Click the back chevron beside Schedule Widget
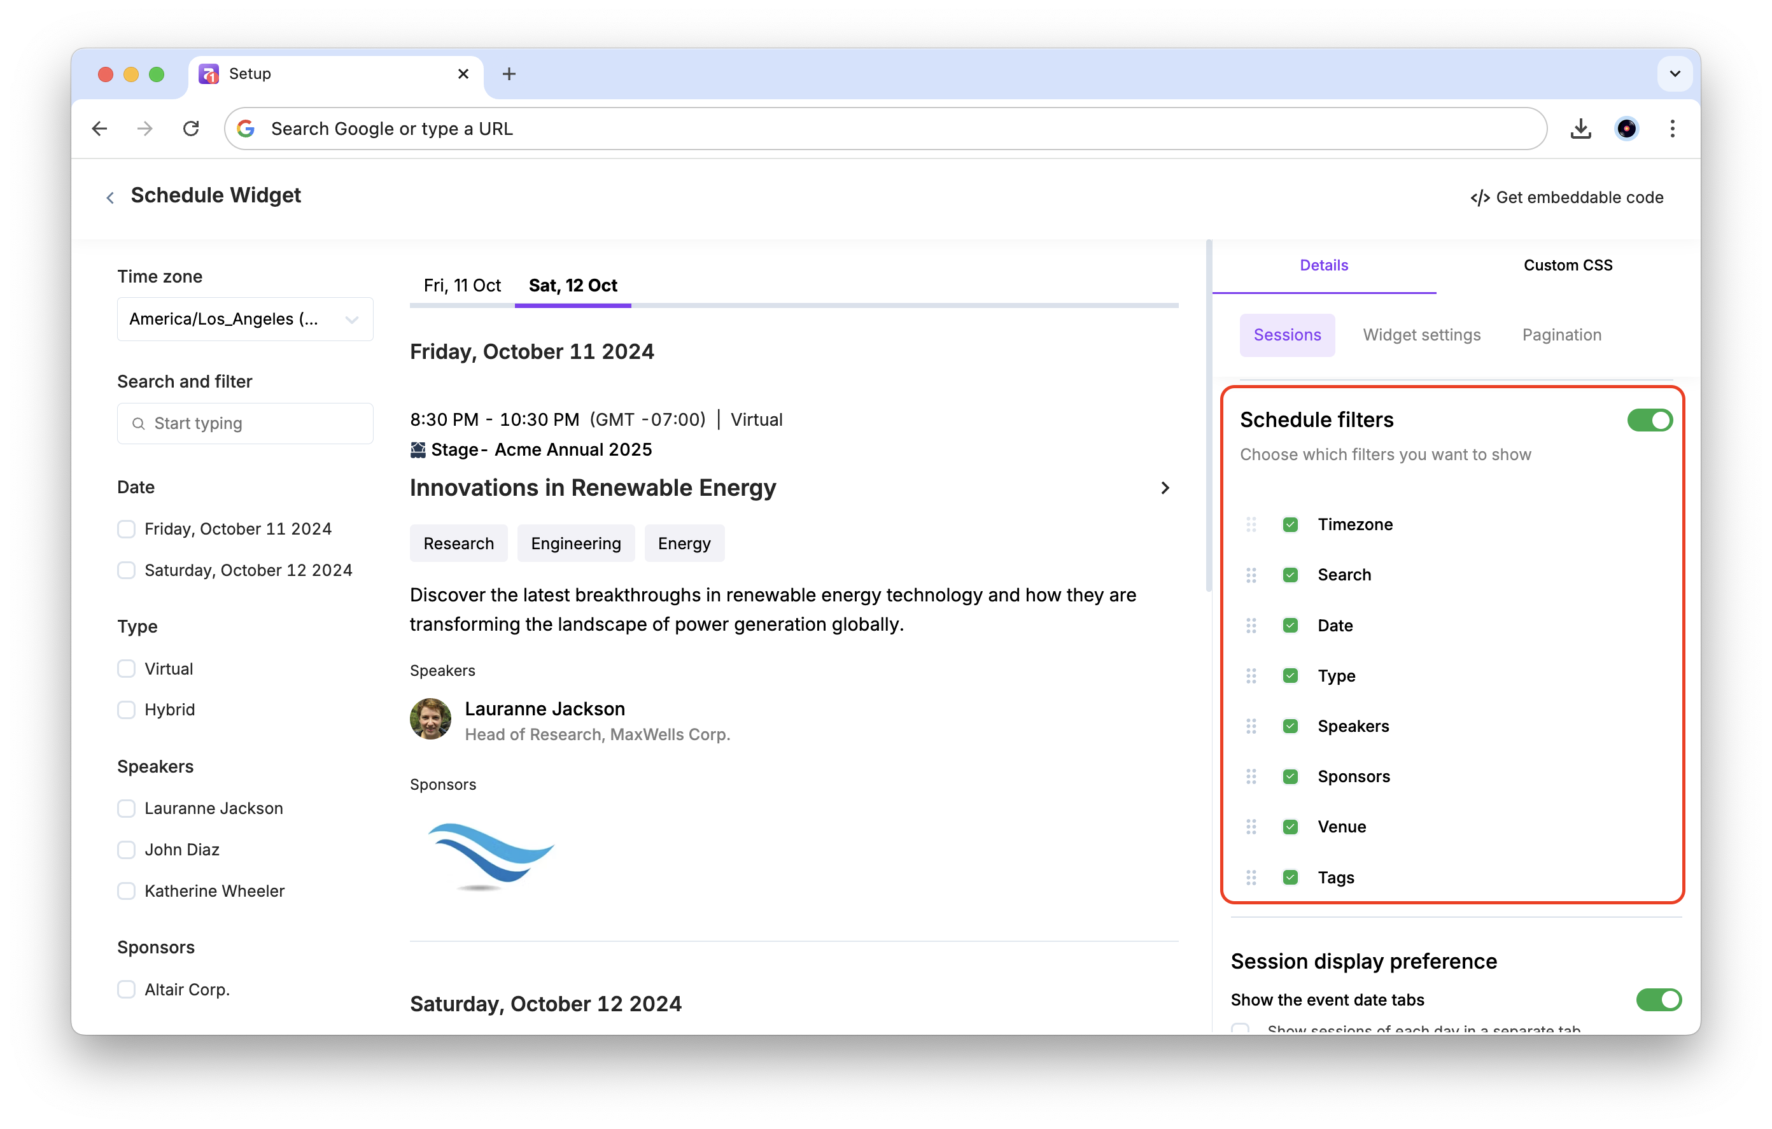This screenshot has width=1772, height=1129. pyautogui.click(x=109, y=197)
